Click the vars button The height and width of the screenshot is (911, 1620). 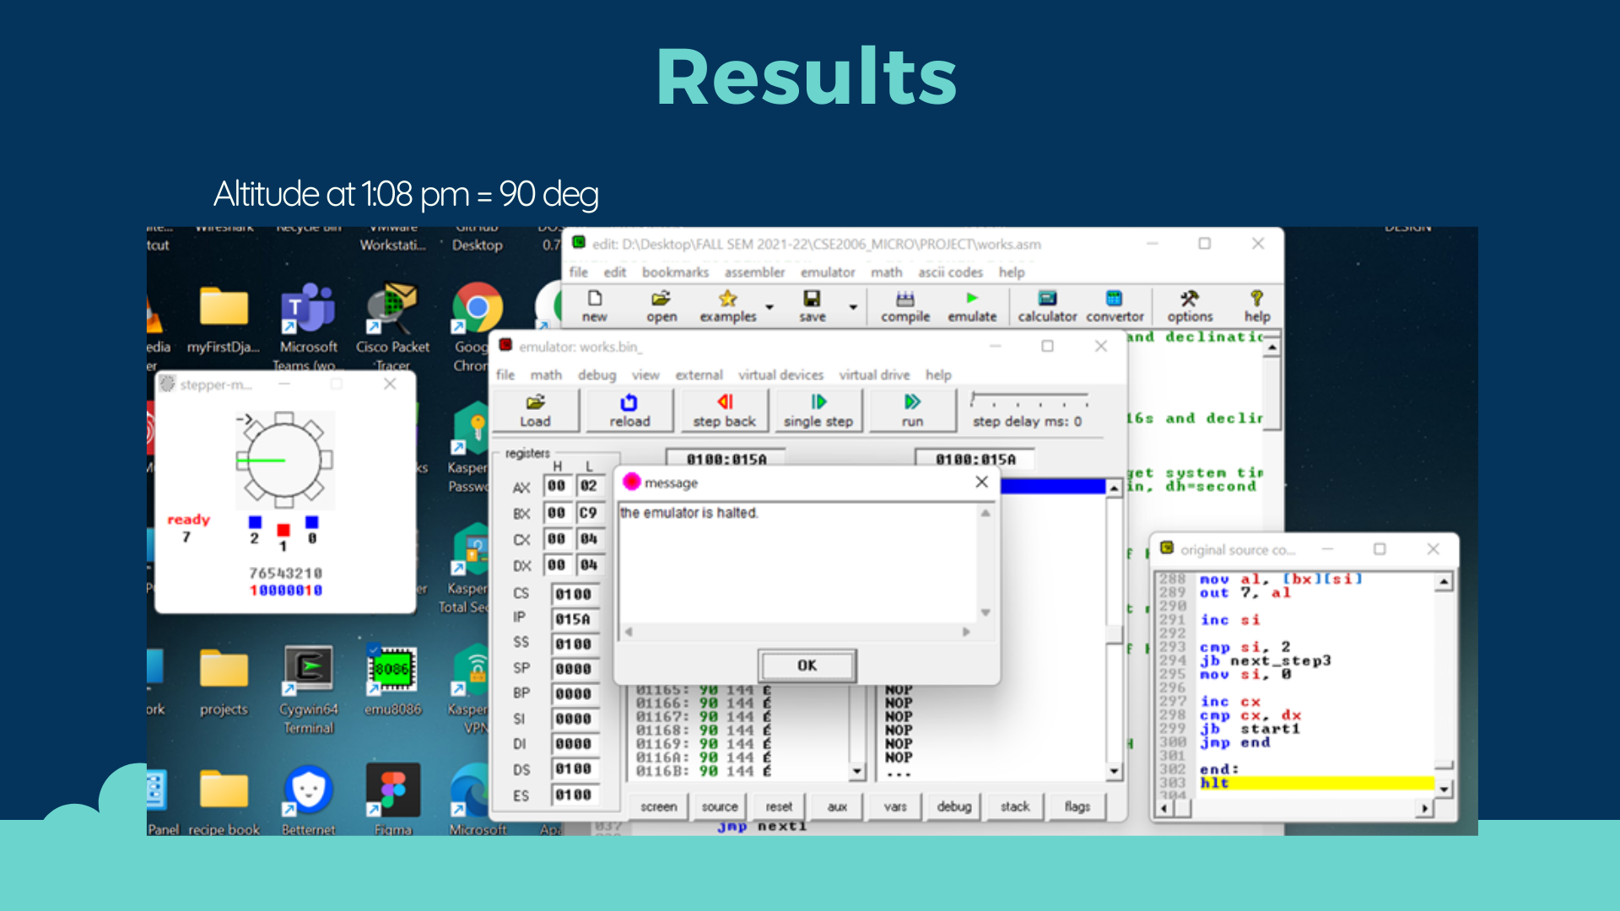(895, 806)
